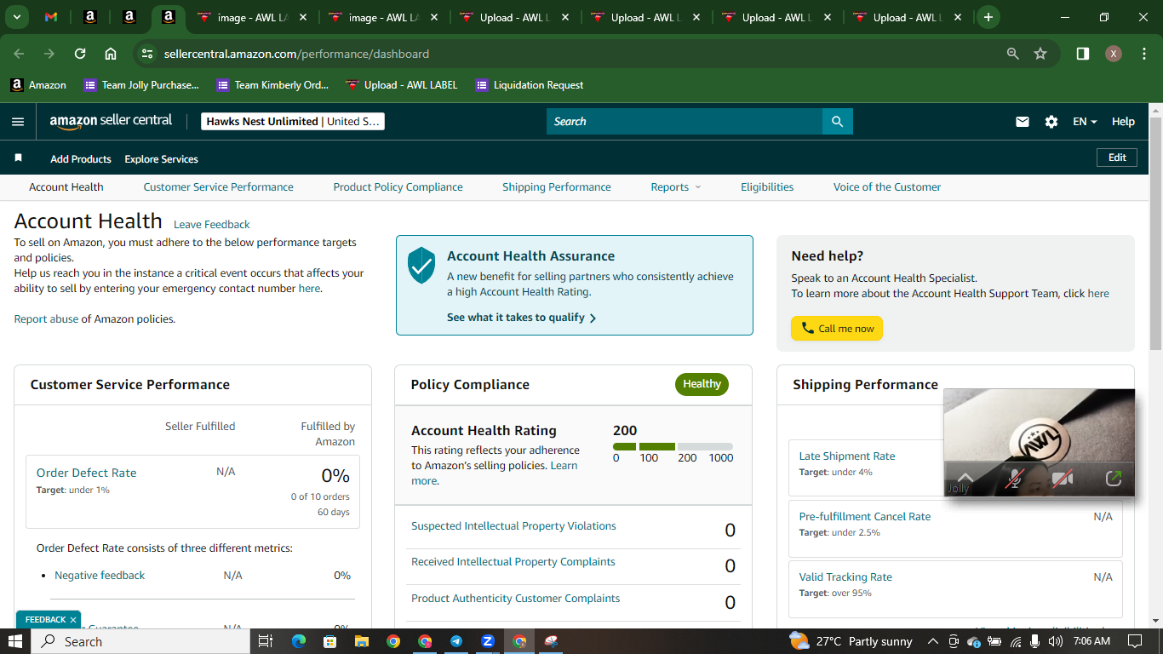Click the Leave Feedback link
Screen dimensions: 1163x654
pos(212,225)
